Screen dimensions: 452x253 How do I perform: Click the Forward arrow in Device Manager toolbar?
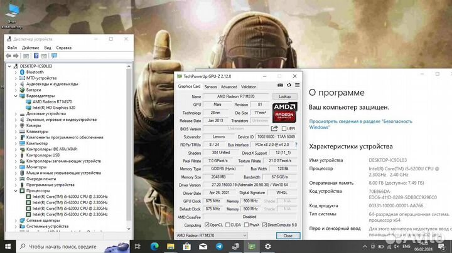click(16, 56)
